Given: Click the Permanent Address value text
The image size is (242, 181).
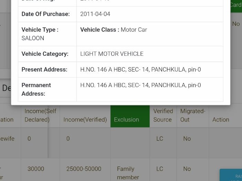Looking at the screenshot, I should point(140,85).
